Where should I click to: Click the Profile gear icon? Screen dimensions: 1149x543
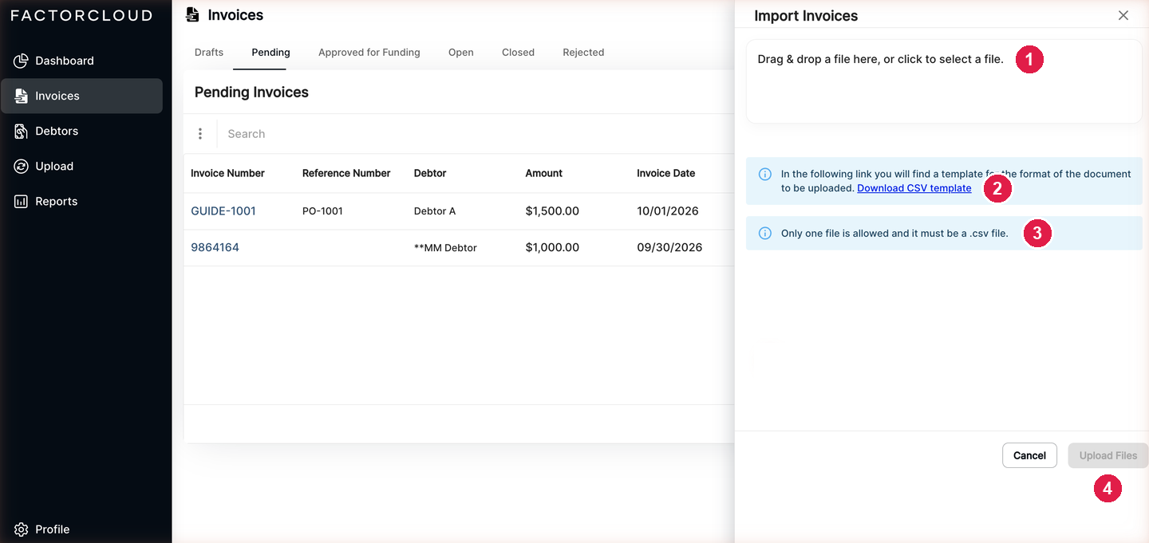[21, 529]
